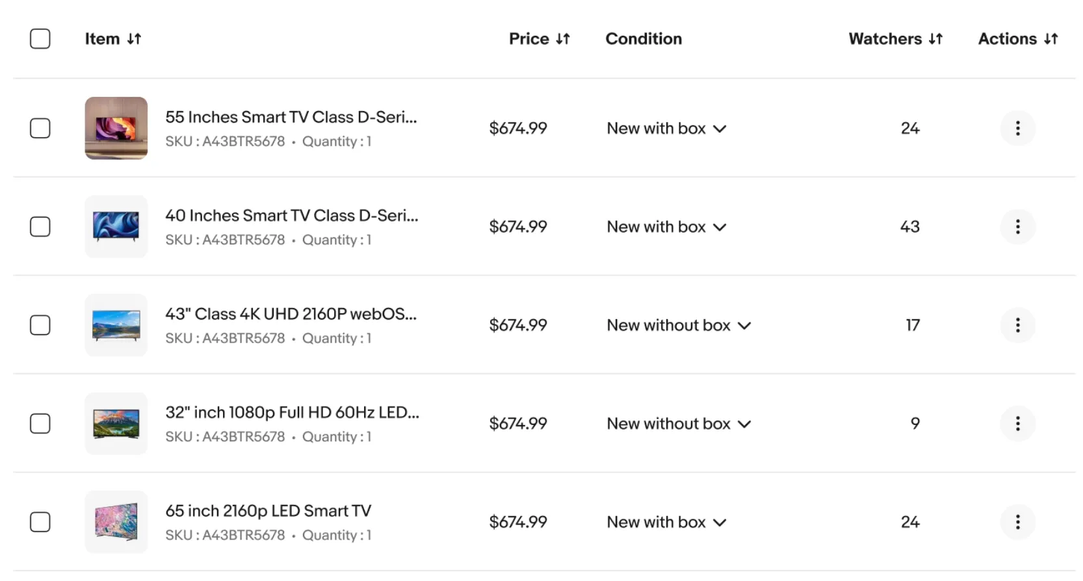Open actions menu for 55 Inches Smart TV
The width and height of the screenshot is (1083, 581).
click(x=1017, y=128)
